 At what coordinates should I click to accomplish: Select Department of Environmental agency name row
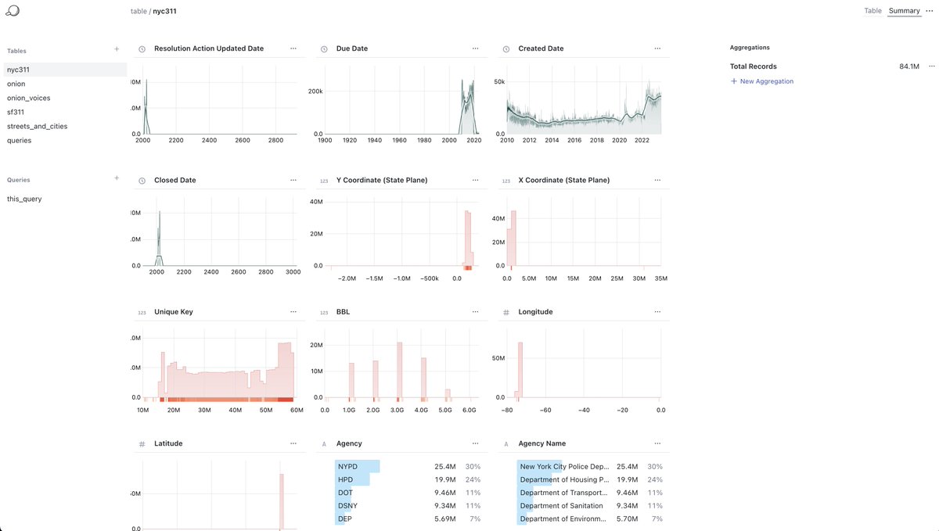590,518
